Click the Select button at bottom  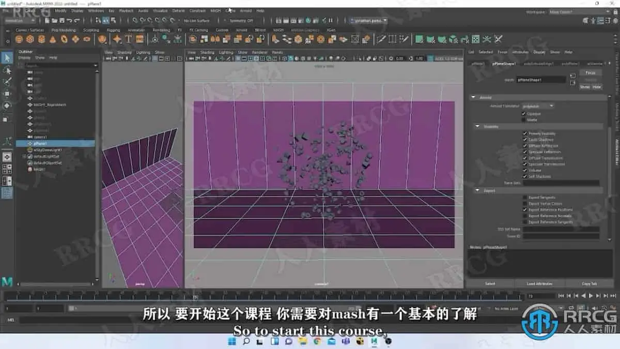click(x=490, y=283)
